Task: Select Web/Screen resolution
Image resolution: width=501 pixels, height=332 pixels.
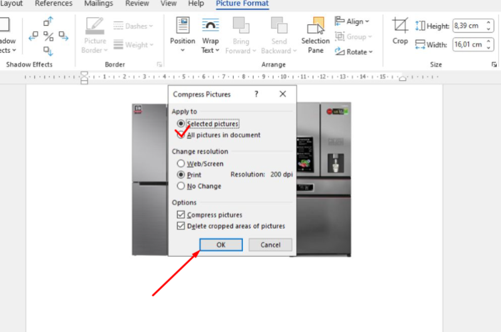Action: tap(200, 163)
